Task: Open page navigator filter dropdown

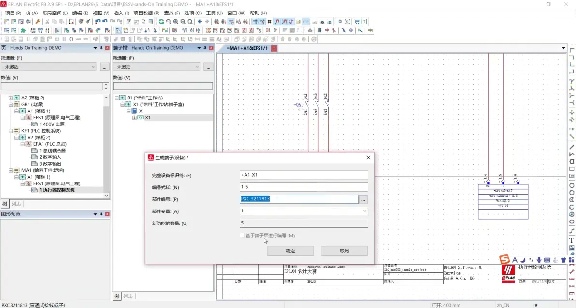Action: click(93, 67)
